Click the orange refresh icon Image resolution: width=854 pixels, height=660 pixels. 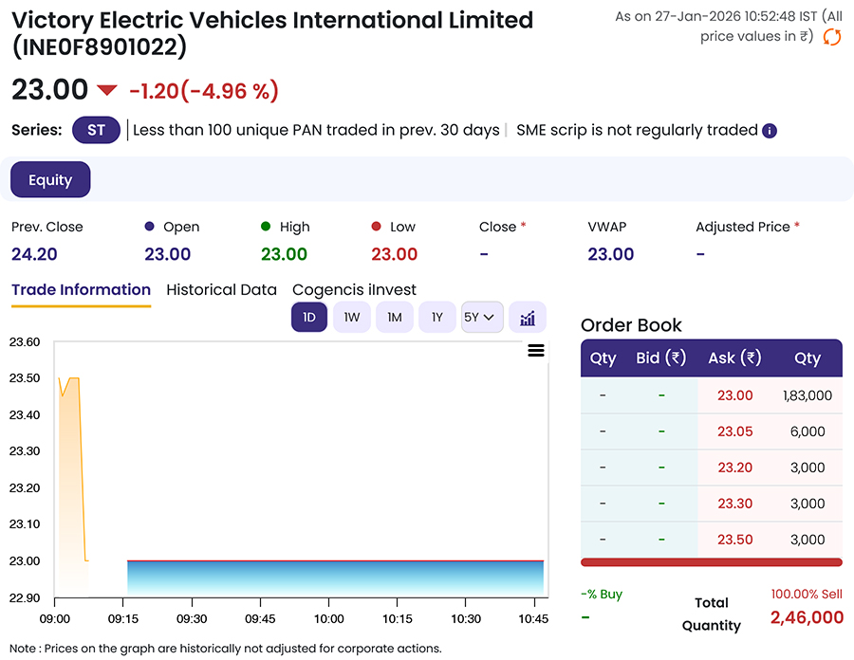pyautogui.click(x=831, y=37)
